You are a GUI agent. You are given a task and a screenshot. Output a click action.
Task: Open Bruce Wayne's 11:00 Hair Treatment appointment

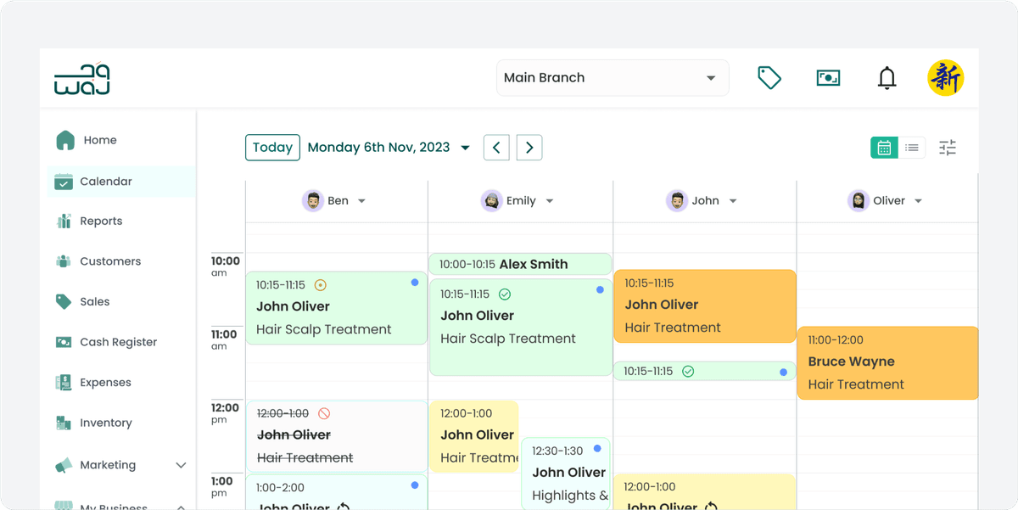point(887,362)
